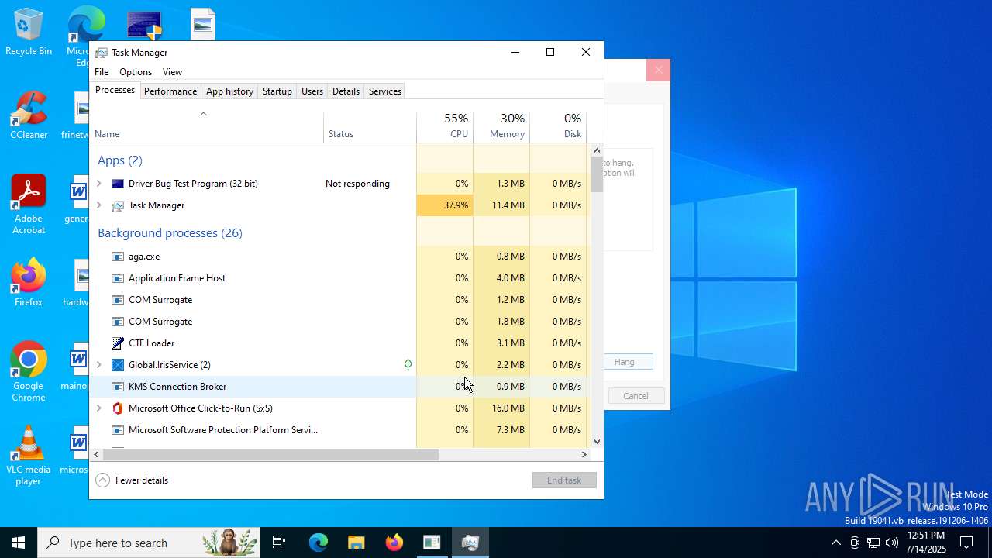This screenshot has height=558, width=992.
Task: Show hidden system tray icons
Action: [835, 542]
